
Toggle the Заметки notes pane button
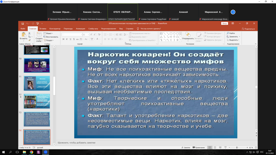[186, 147]
